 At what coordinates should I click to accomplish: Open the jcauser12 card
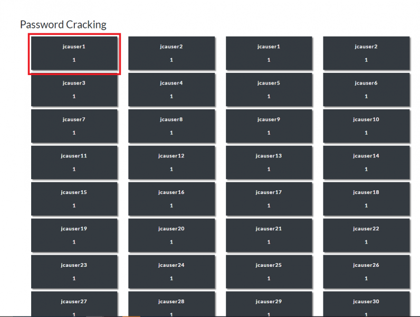click(171, 163)
